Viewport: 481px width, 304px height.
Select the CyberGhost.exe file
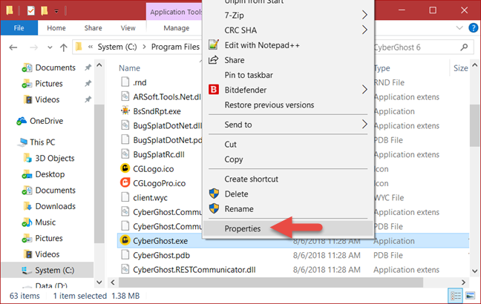pos(160,241)
